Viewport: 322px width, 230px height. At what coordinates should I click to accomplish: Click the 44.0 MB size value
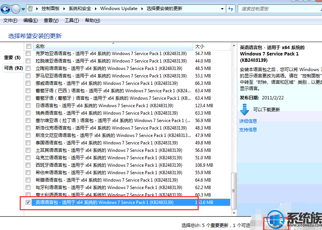[x=203, y=61]
